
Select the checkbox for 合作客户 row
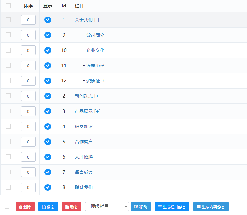coord(8,141)
